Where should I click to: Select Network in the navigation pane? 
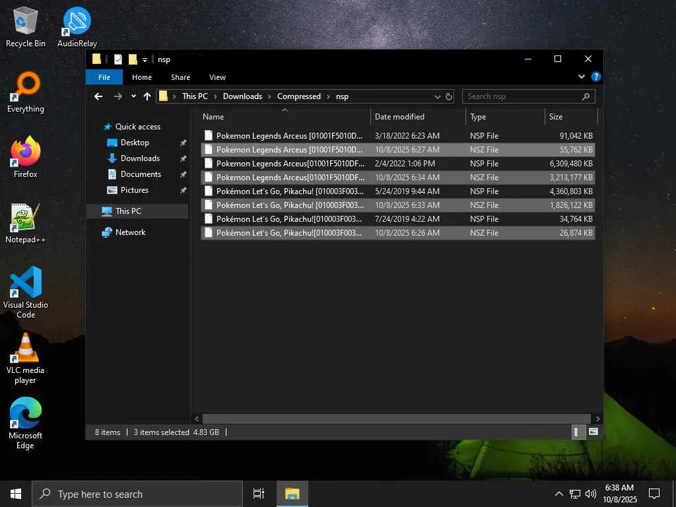(x=130, y=232)
